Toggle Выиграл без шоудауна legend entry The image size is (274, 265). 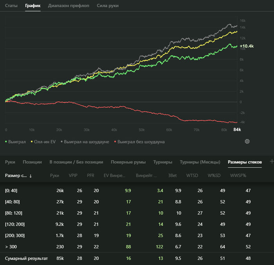(x=139, y=142)
